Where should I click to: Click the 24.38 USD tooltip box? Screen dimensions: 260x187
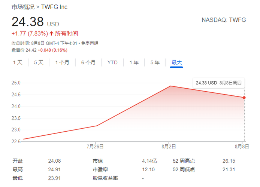point(219,83)
